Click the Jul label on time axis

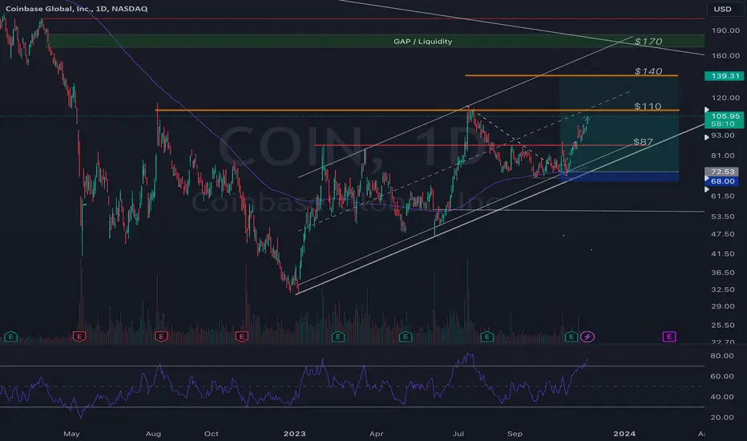458,434
